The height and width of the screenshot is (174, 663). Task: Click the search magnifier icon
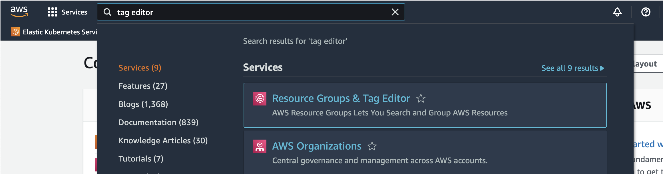[x=107, y=12]
